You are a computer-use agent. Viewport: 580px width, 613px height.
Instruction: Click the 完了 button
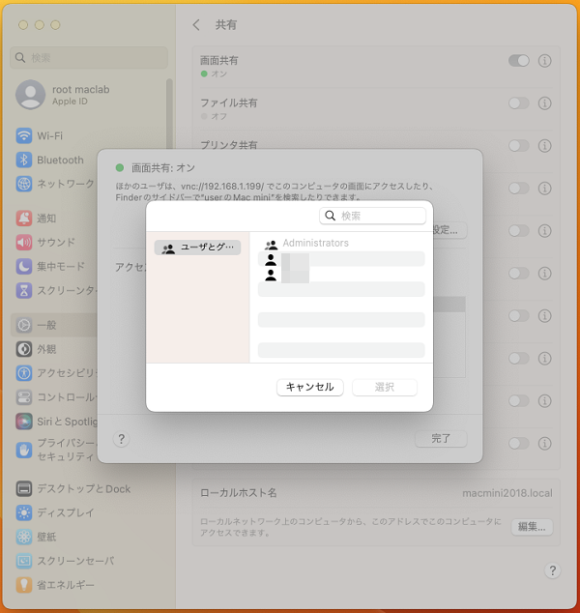coord(441,439)
